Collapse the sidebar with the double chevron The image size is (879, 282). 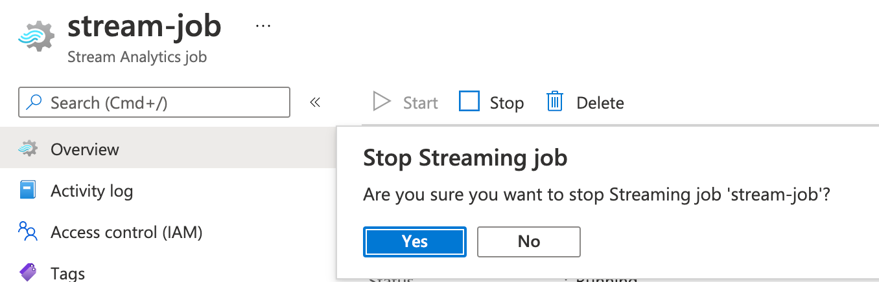pyautogui.click(x=316, y=102)
